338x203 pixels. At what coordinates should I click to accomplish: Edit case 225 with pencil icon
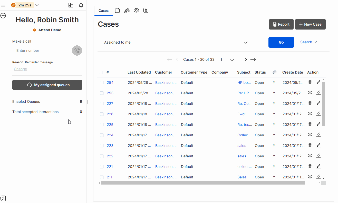[318, 124]
